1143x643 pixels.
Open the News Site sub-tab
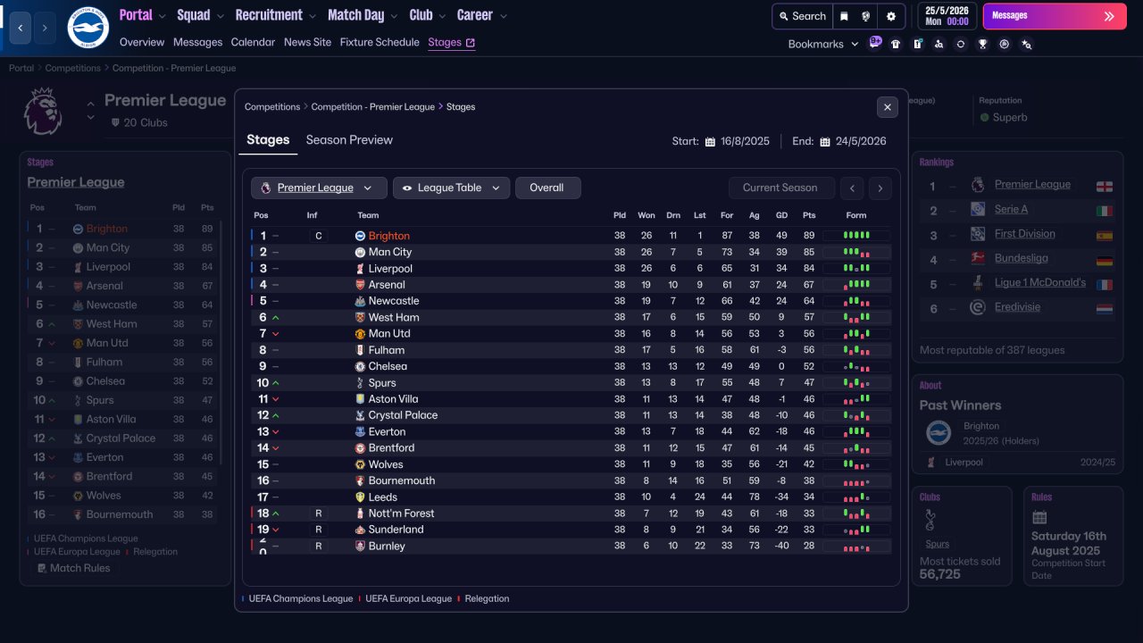(307, 42)
